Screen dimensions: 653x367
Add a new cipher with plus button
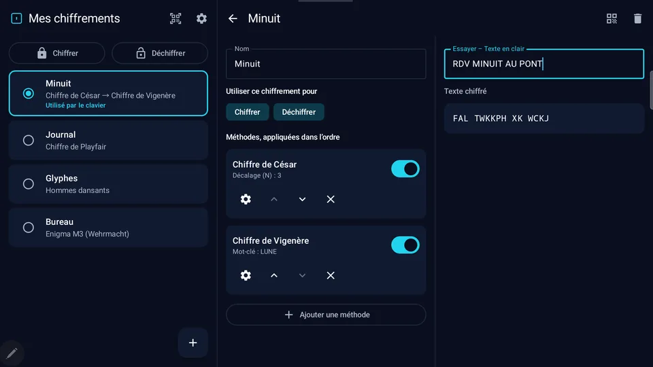(x=192, y=343)
